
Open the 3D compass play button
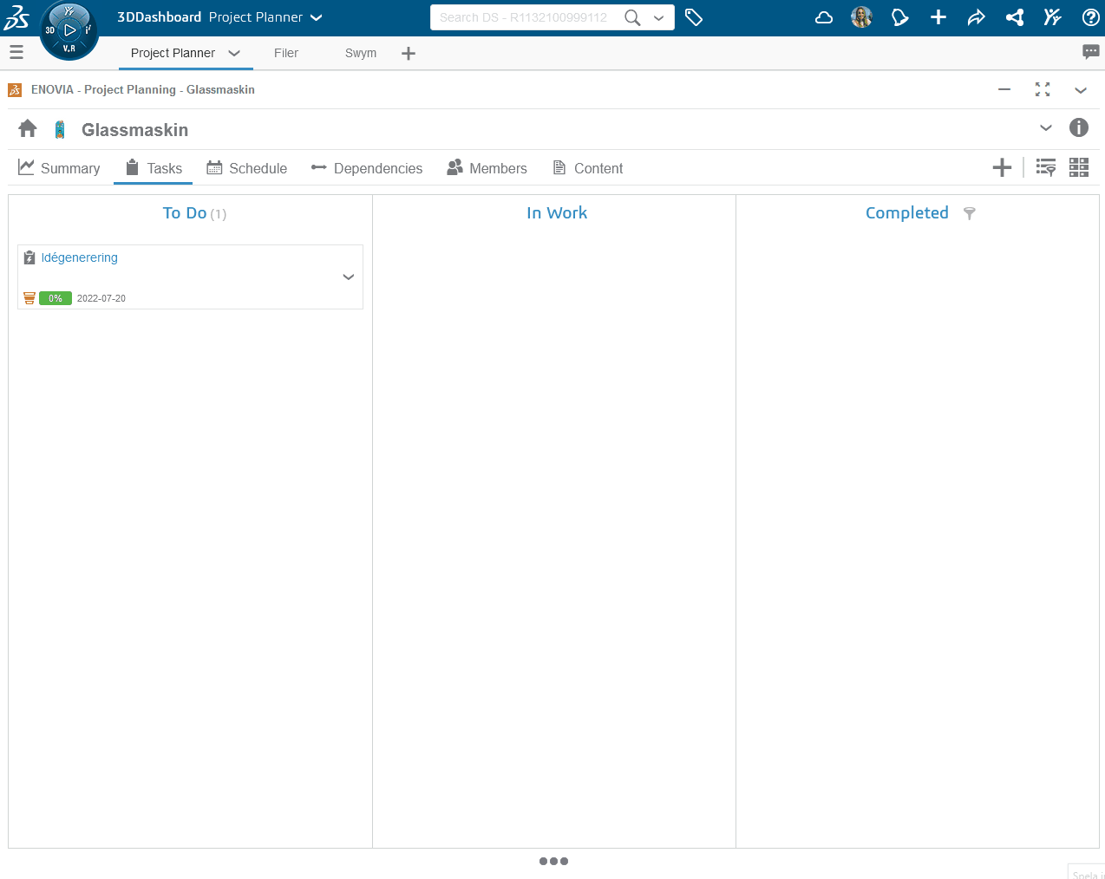pos(69,30)
